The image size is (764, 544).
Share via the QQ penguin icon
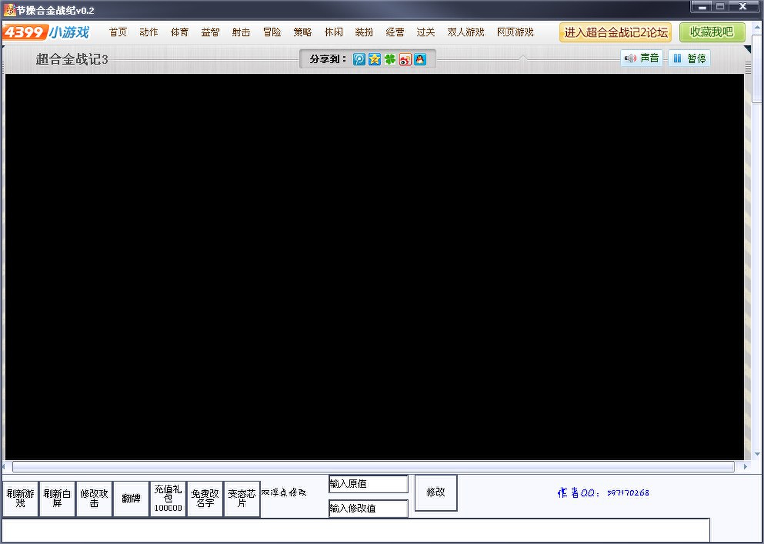pyautogui.click(x=420, y=59)
